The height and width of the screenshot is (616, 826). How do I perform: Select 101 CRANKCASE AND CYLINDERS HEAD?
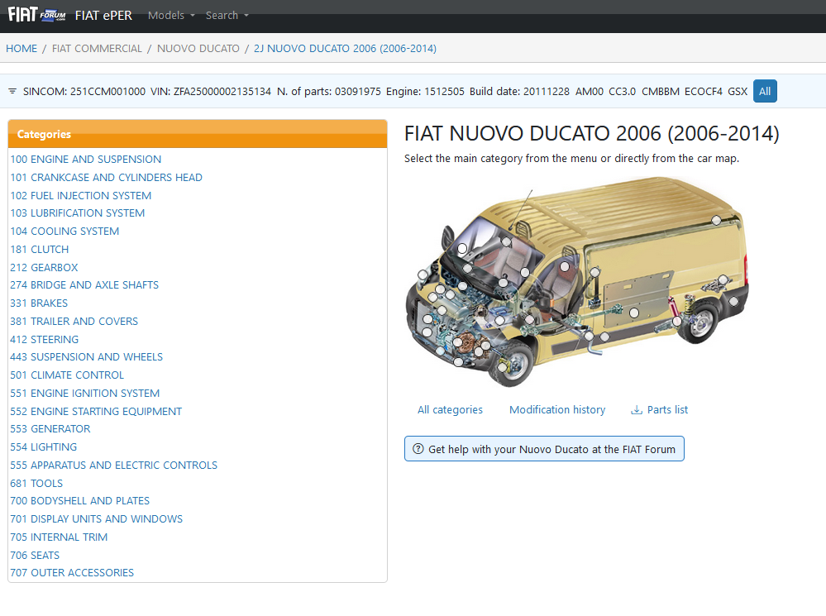pyautogui.click(x=107, y=178)
